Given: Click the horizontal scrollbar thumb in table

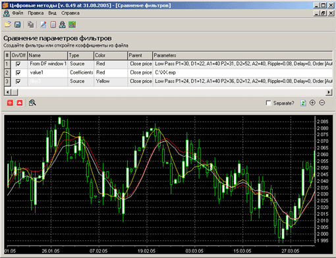Looking at the screenshot, I should [14, 92].
